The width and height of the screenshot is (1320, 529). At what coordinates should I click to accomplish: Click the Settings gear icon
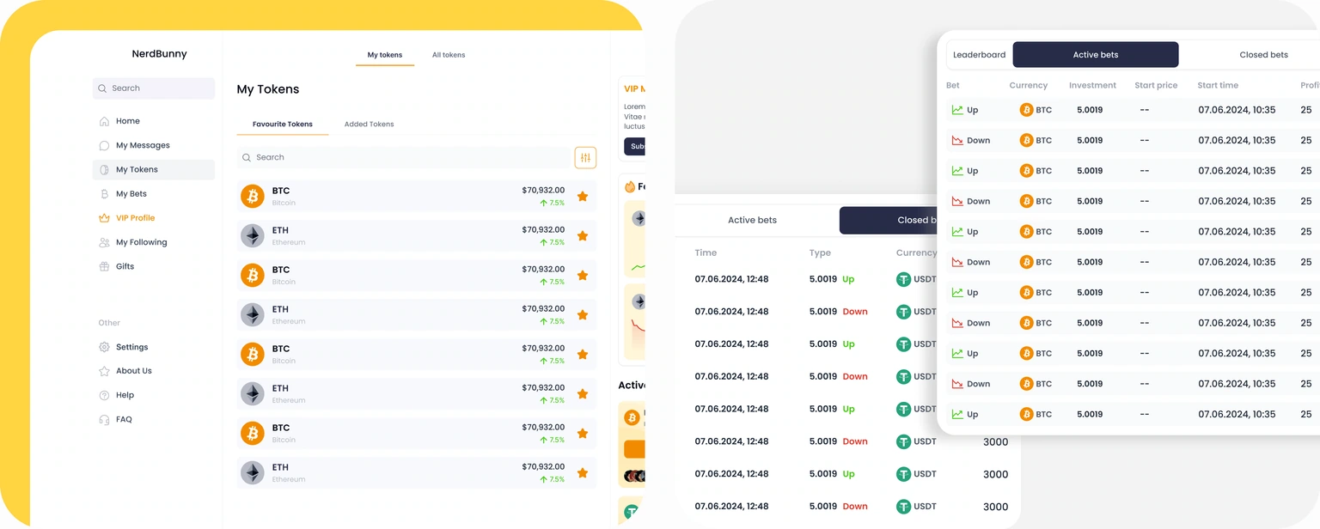[x=104, y=347]
